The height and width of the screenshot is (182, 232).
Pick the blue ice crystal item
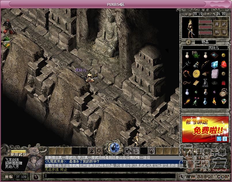click(214, 65)
